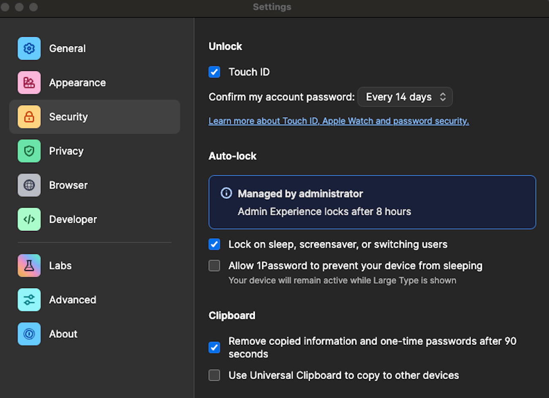Click the Advanced sliders icon

point(29,300)
